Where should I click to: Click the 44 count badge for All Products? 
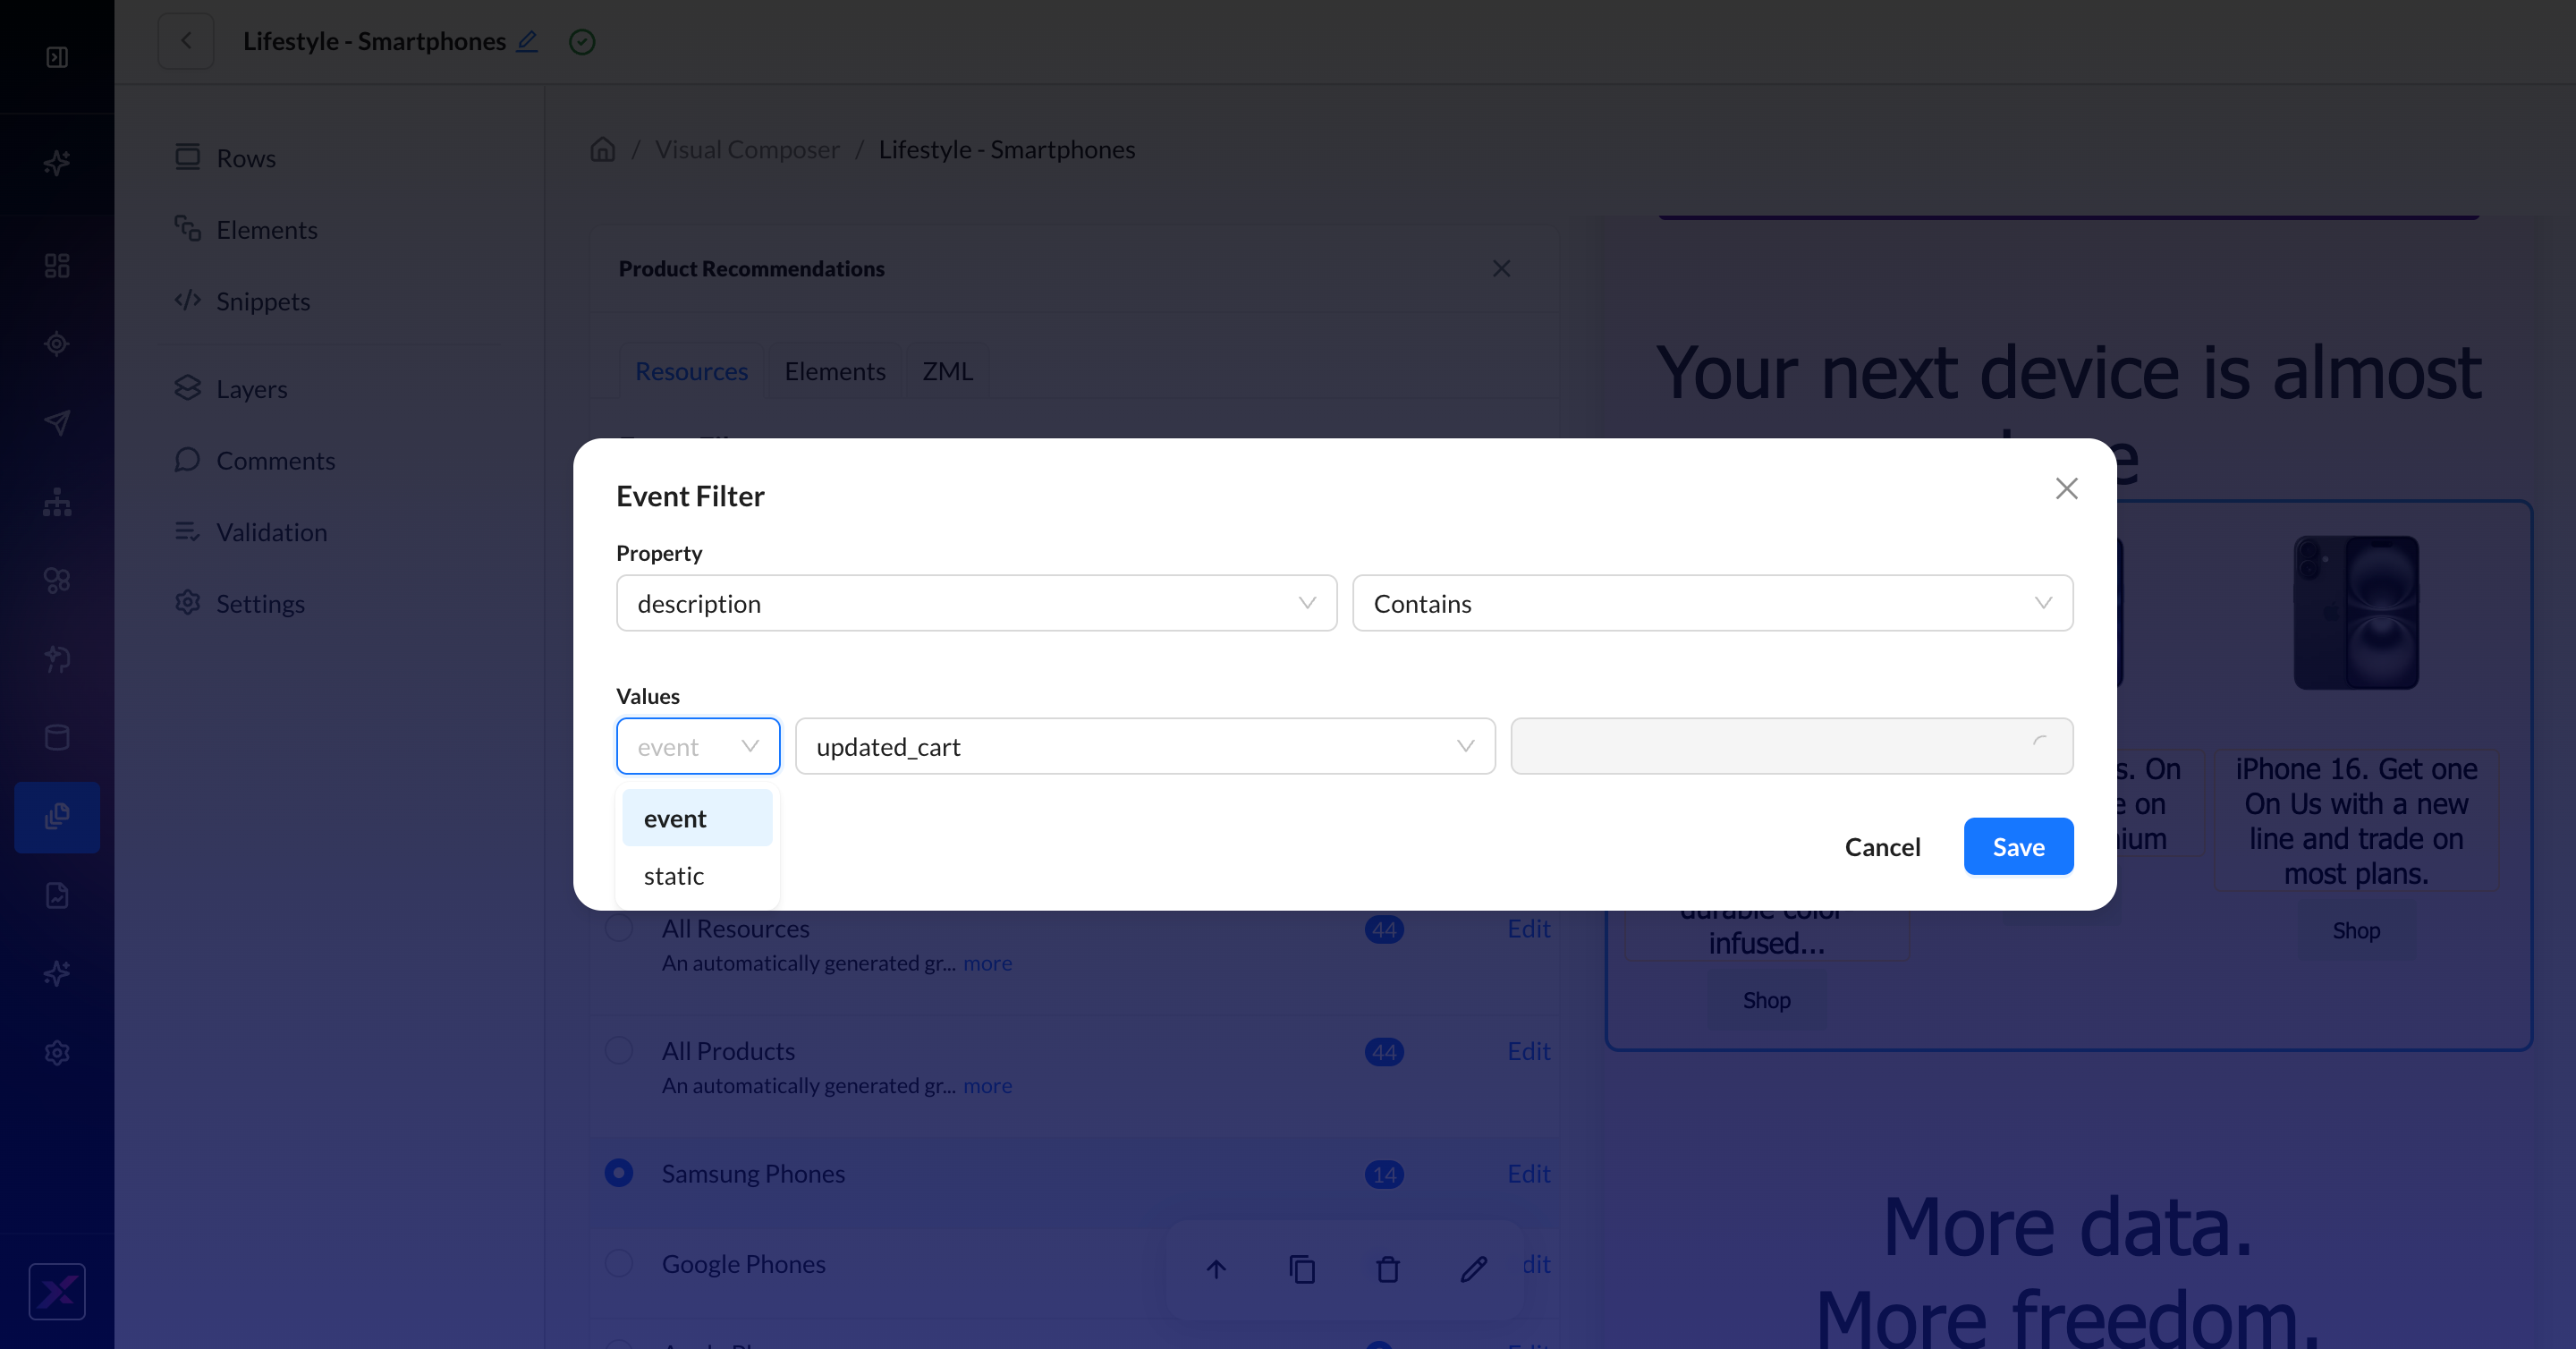pos(1384,1051)
